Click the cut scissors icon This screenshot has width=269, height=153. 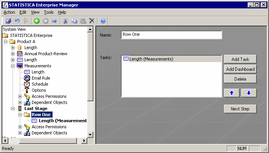[65, 21]
